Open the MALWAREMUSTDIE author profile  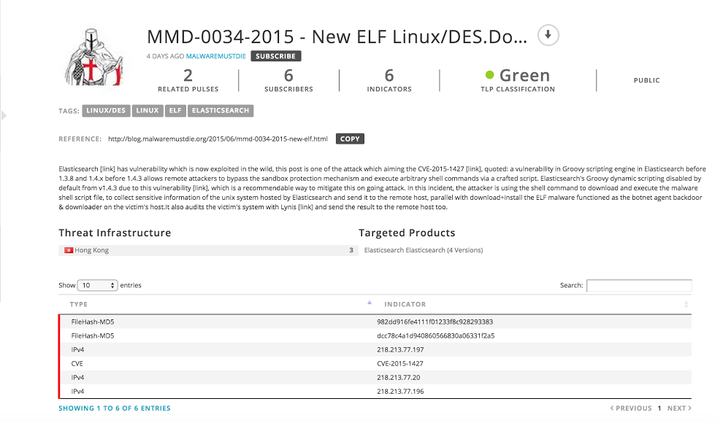pyautogui.click(x=215, y=56)
